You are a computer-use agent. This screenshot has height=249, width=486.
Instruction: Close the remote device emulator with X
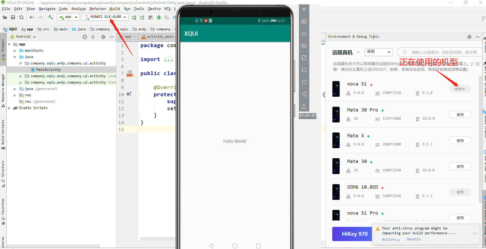click(x=304, y=9)
